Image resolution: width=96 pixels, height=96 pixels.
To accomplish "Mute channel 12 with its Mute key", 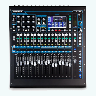I will pyautogui.click(x=56, y=35).
